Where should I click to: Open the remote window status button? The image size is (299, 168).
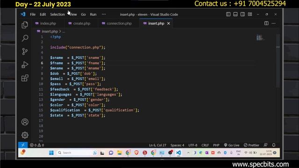pyautogui.click(x=23, y=145)
